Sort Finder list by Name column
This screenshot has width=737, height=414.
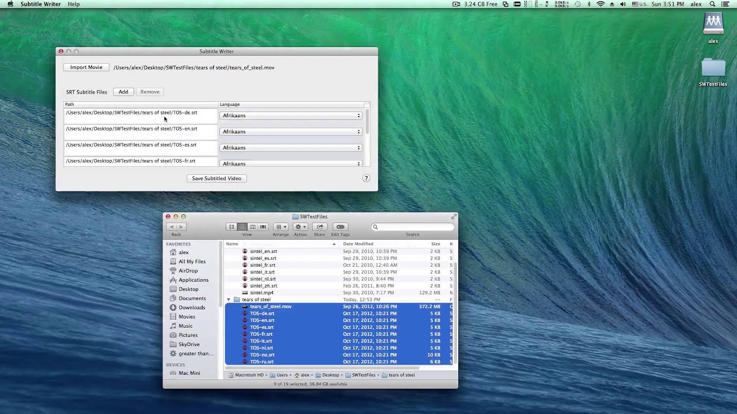[281, 244]
